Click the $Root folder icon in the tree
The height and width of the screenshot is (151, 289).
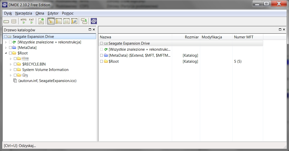pyautogui.click(x=14, y=53)
